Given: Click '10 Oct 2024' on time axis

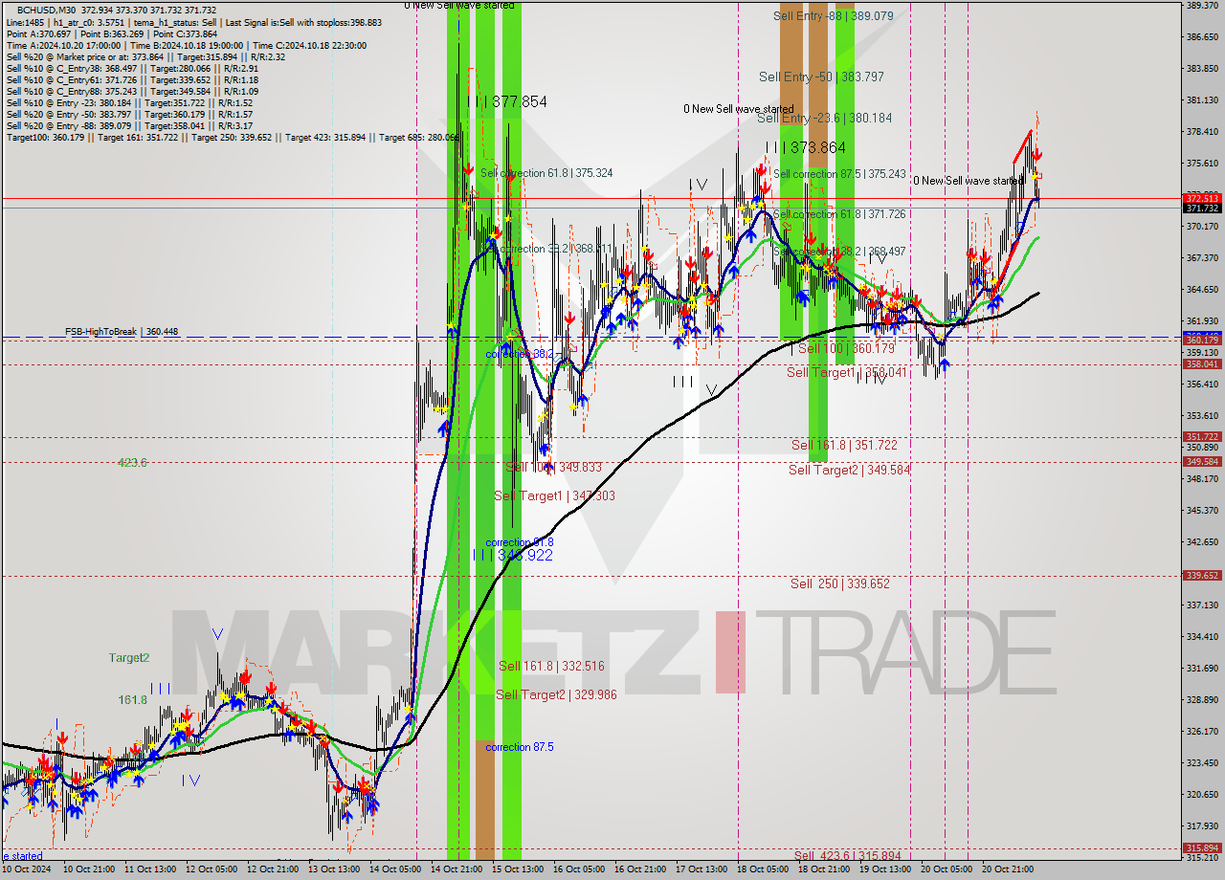Looking at the screenshot, I should tap(27, 869).
